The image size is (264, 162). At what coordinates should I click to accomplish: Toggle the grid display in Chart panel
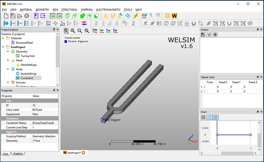click(216, 117)
